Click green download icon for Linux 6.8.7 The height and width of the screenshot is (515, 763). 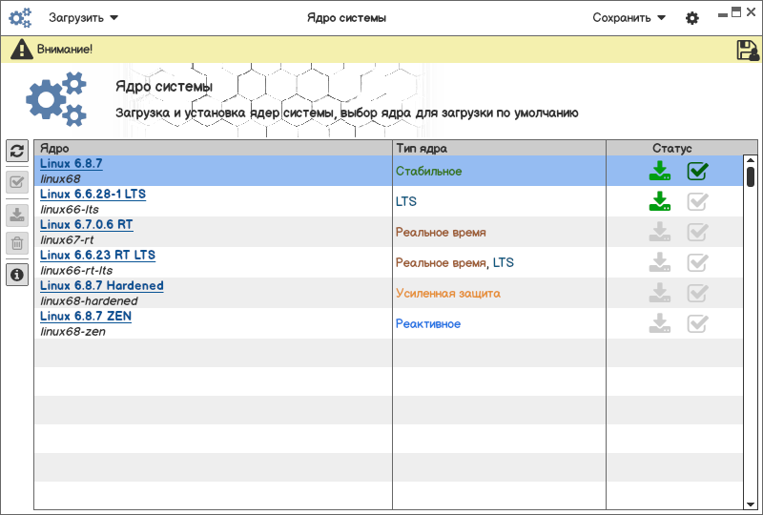coord(659,171)
